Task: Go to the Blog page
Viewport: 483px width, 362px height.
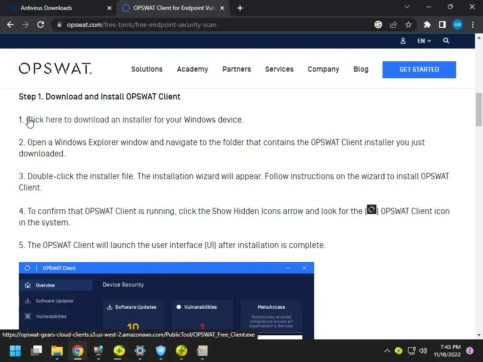Action: (x=361, y=69)
